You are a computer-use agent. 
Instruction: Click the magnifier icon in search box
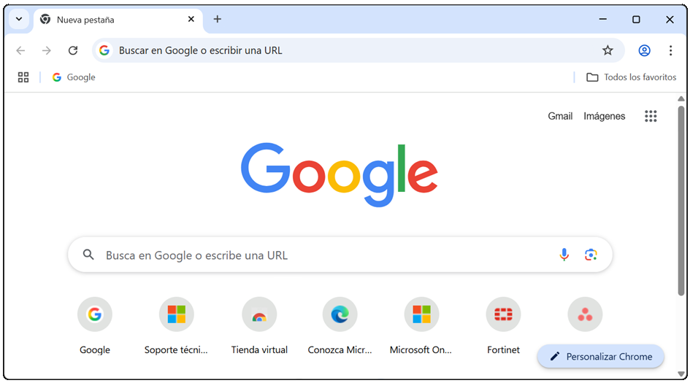click(x=88, y=255)
